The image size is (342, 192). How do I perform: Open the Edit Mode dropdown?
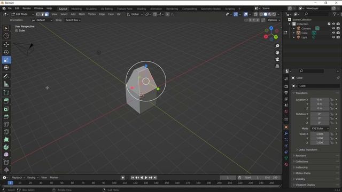pos(22,14)
